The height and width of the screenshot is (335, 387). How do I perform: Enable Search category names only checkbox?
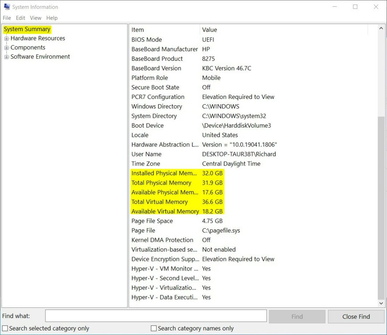pos(153,329)
